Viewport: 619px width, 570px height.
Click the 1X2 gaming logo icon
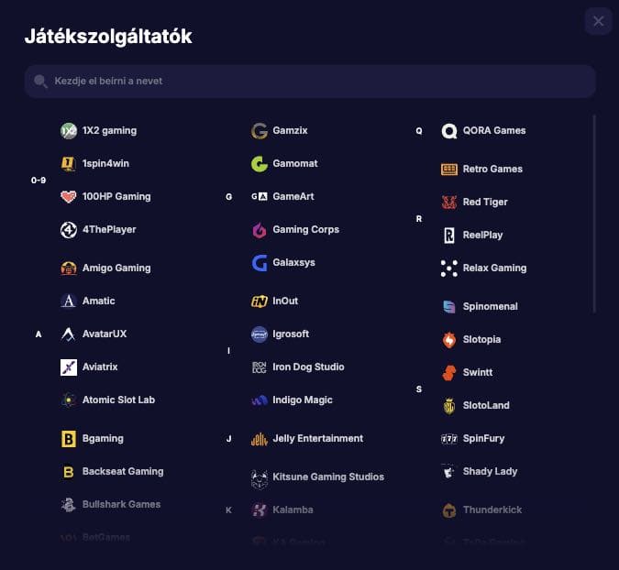[69, 131]
